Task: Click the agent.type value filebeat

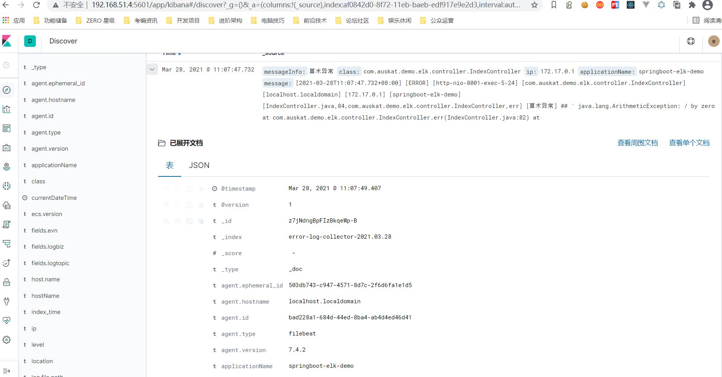Action: click(x=302, y=334)
